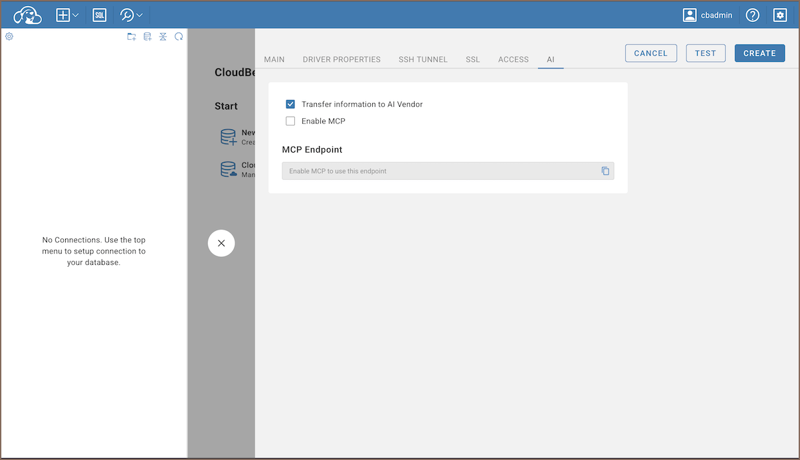Open administration settings gear in top bar
The width and height of the screenshot is (800, 460).
pyautogui.click(x=780, y=15)
